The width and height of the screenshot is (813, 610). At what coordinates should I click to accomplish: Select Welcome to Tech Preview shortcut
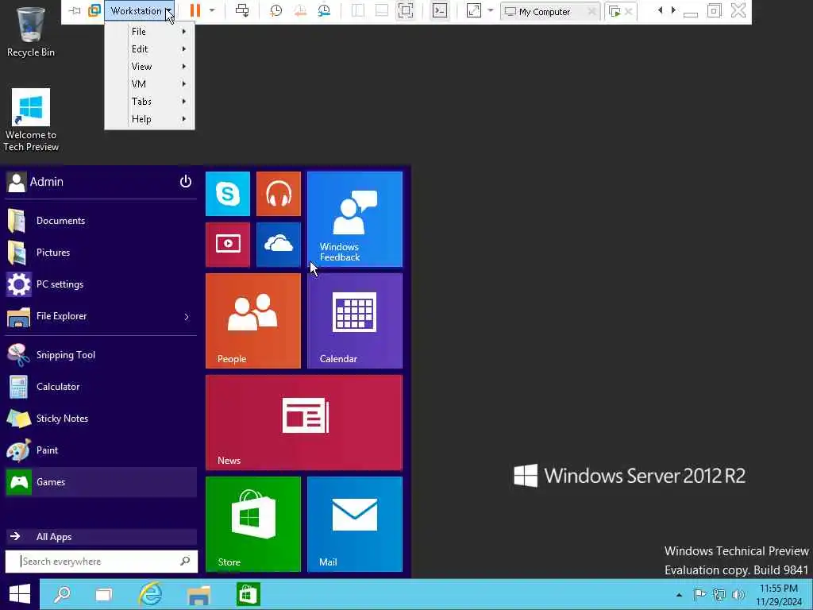[31, 120]
